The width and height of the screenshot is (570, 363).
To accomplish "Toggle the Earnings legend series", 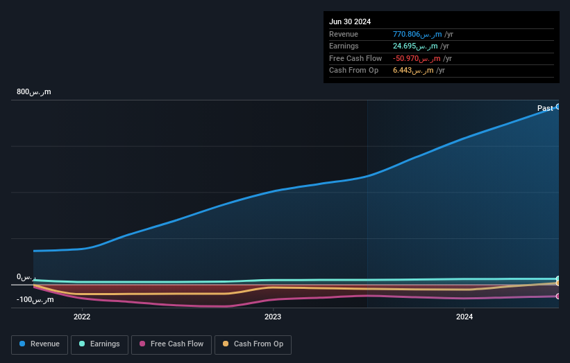I will tap(99, 344).
